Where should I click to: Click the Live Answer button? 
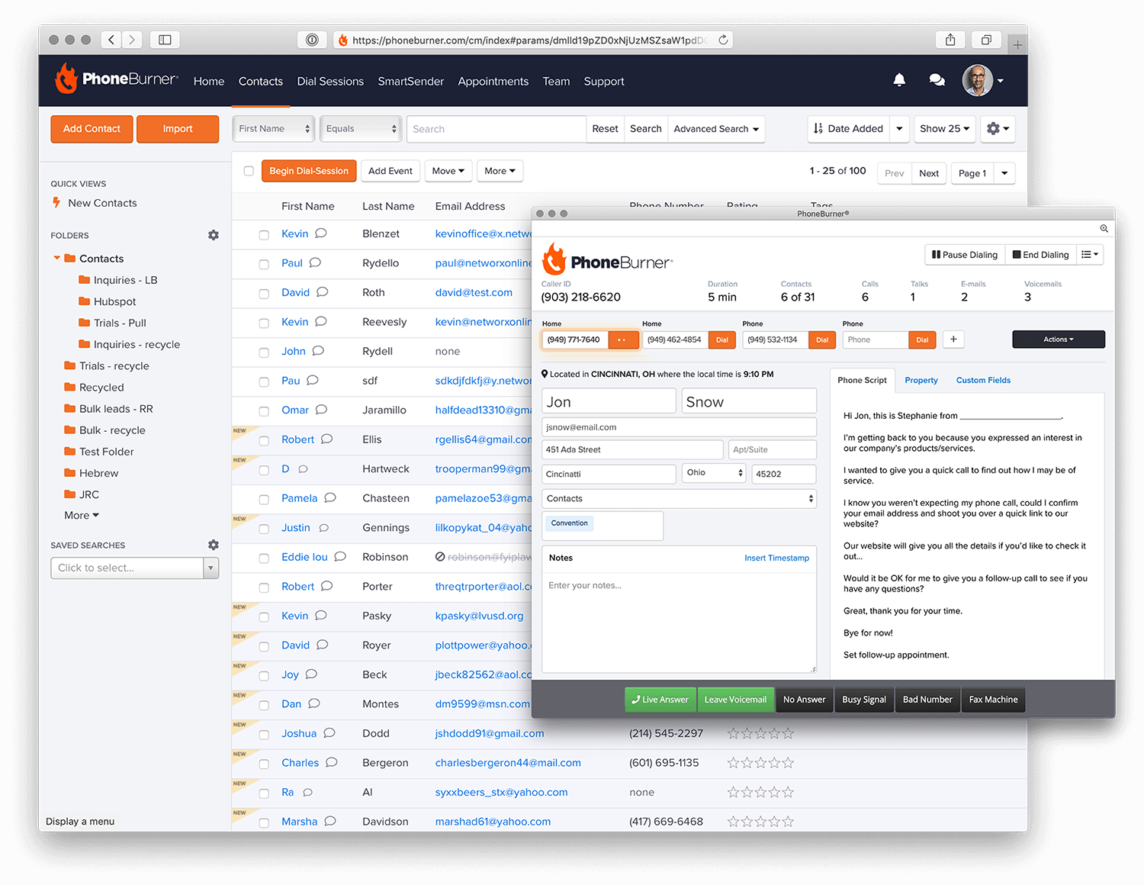click(x=660, y=700)
